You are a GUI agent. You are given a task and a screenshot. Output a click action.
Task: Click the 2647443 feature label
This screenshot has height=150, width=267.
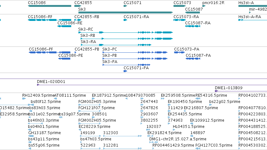coord(149,102)
